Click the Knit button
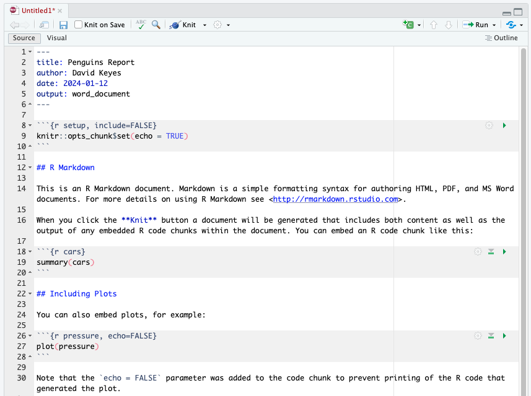Viewport: 531px width, 396px height. [x=187, y=25]
